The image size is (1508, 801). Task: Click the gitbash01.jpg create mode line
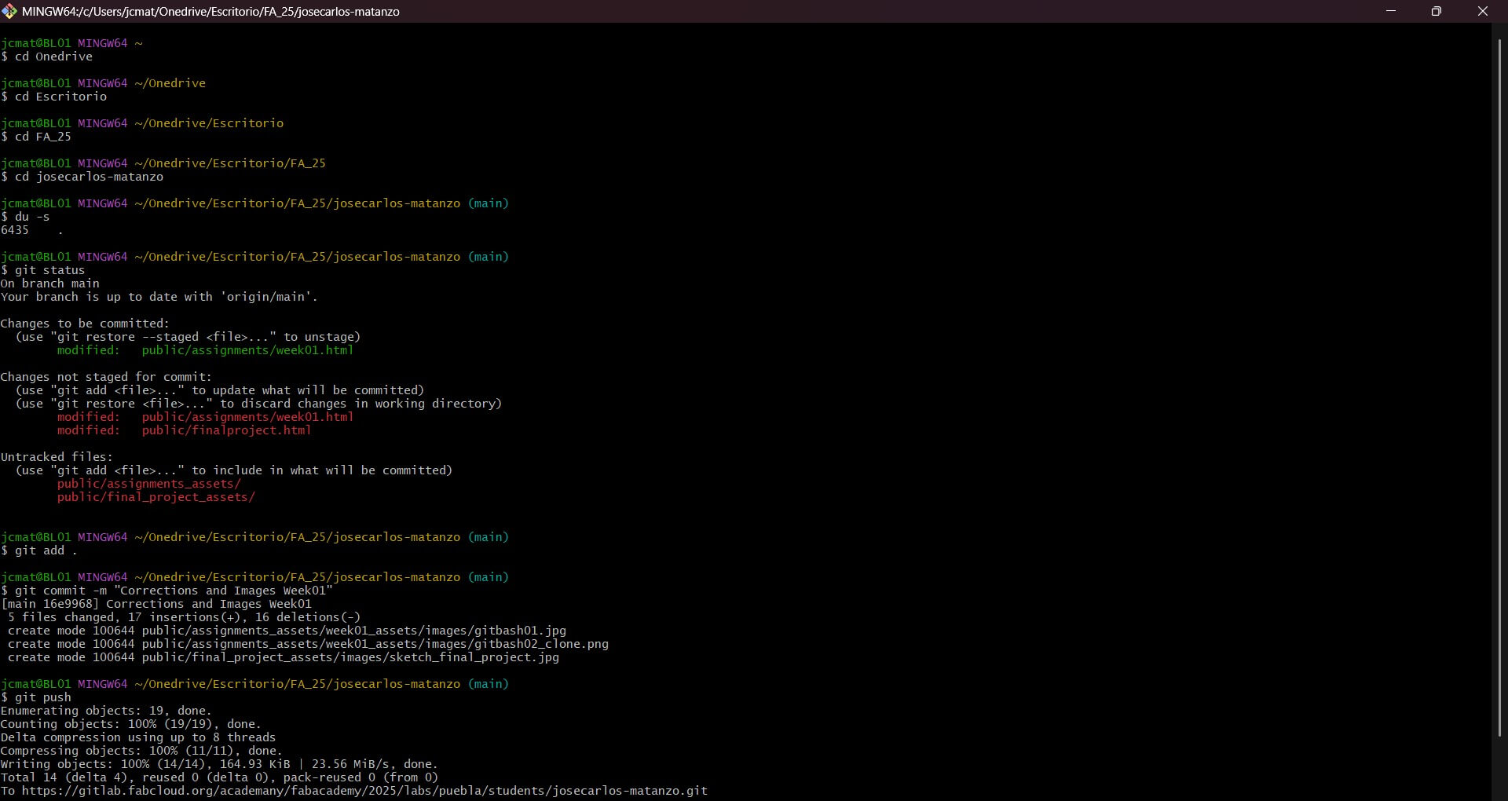pos(287,631)
